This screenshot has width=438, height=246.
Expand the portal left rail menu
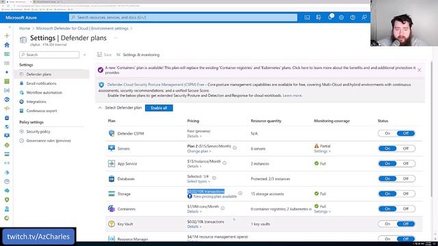coord(10,27)
